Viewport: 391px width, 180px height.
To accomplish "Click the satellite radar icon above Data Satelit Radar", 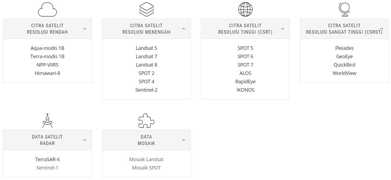I will [x=47, y=120].
